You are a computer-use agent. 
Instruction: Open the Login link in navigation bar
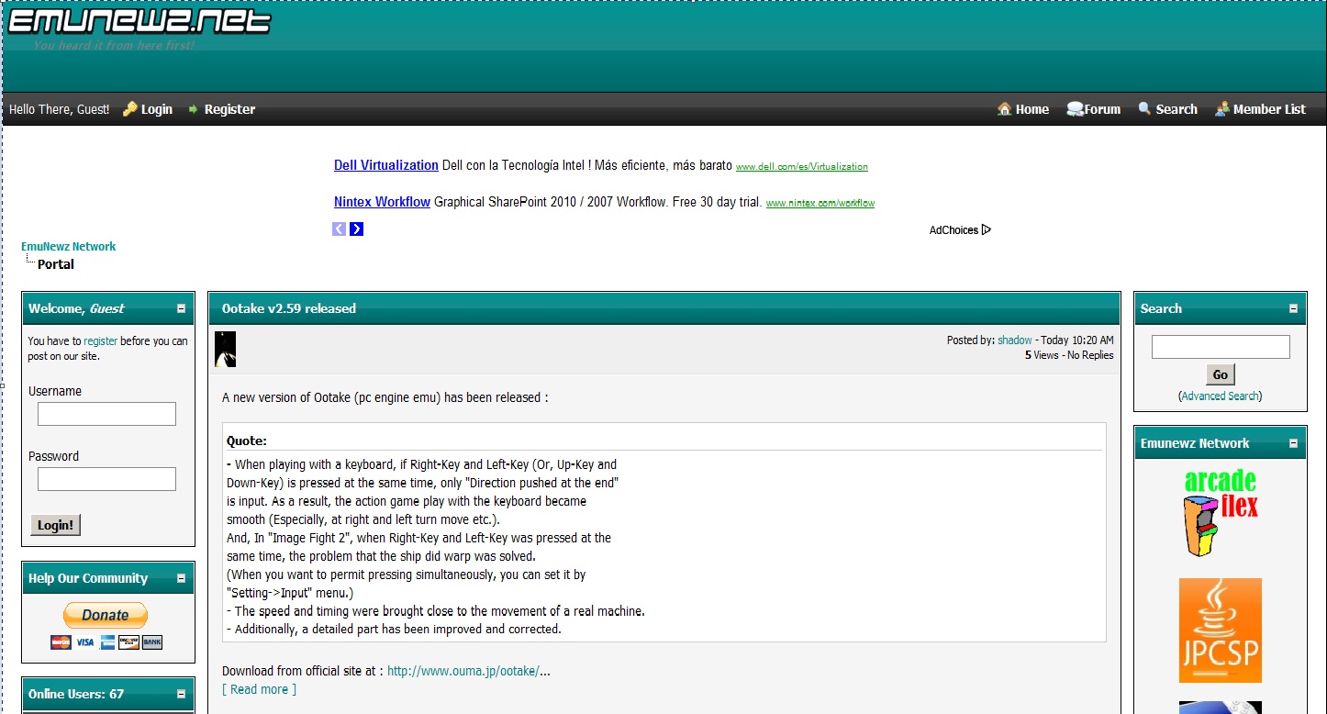(157, 109)
